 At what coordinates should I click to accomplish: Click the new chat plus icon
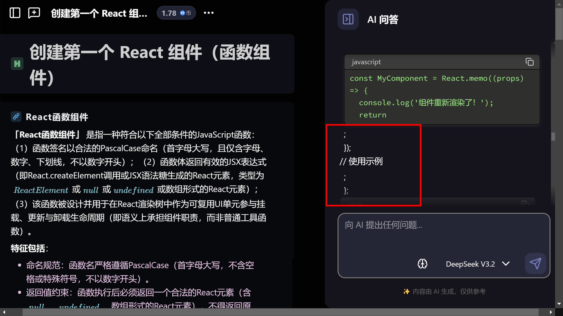(x=34, y=13)
